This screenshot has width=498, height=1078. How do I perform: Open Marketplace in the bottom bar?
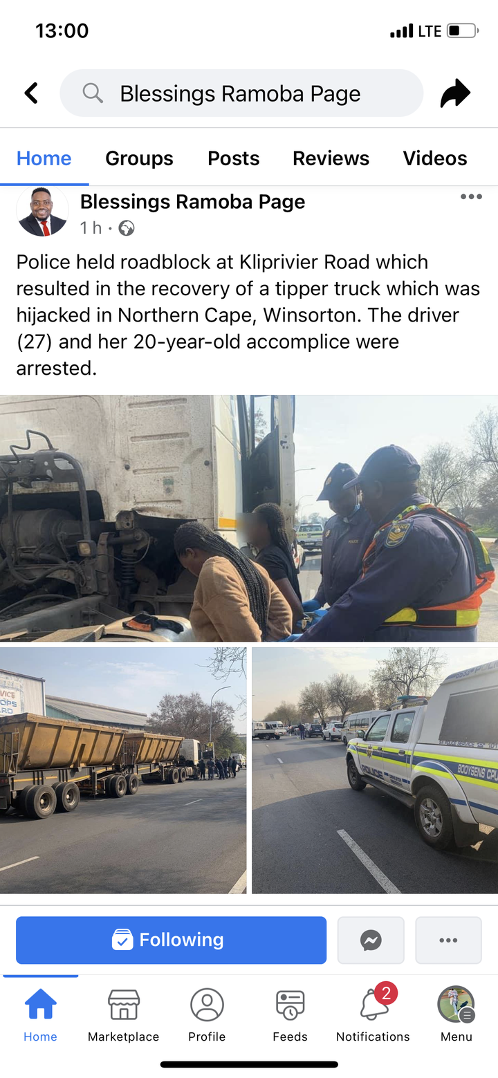click(x=123, y=1014)
